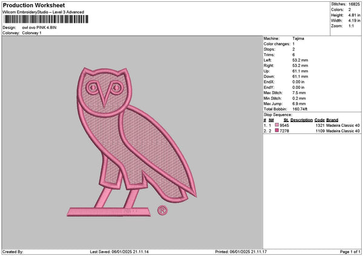Click 'Madeira Classic 40' in row 1
This screenshot has height=256, width=363.
[x=343, y=125]
